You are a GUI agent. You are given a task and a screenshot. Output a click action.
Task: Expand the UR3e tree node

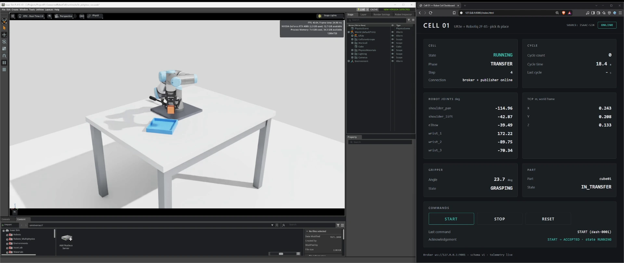pos(352,36)
